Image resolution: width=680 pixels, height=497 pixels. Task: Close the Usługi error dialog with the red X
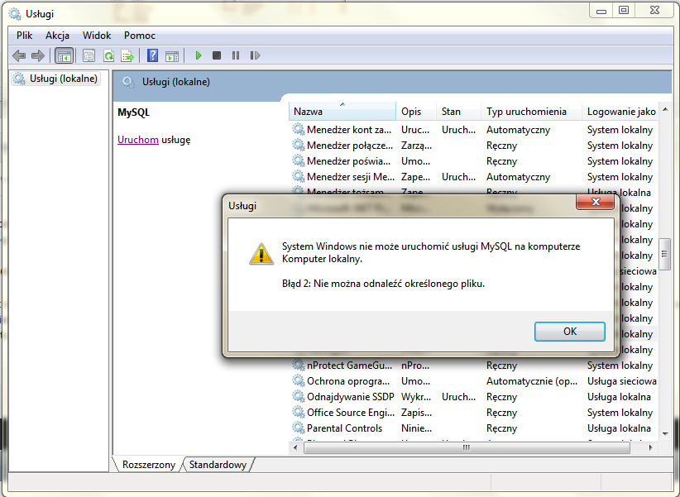596,202
